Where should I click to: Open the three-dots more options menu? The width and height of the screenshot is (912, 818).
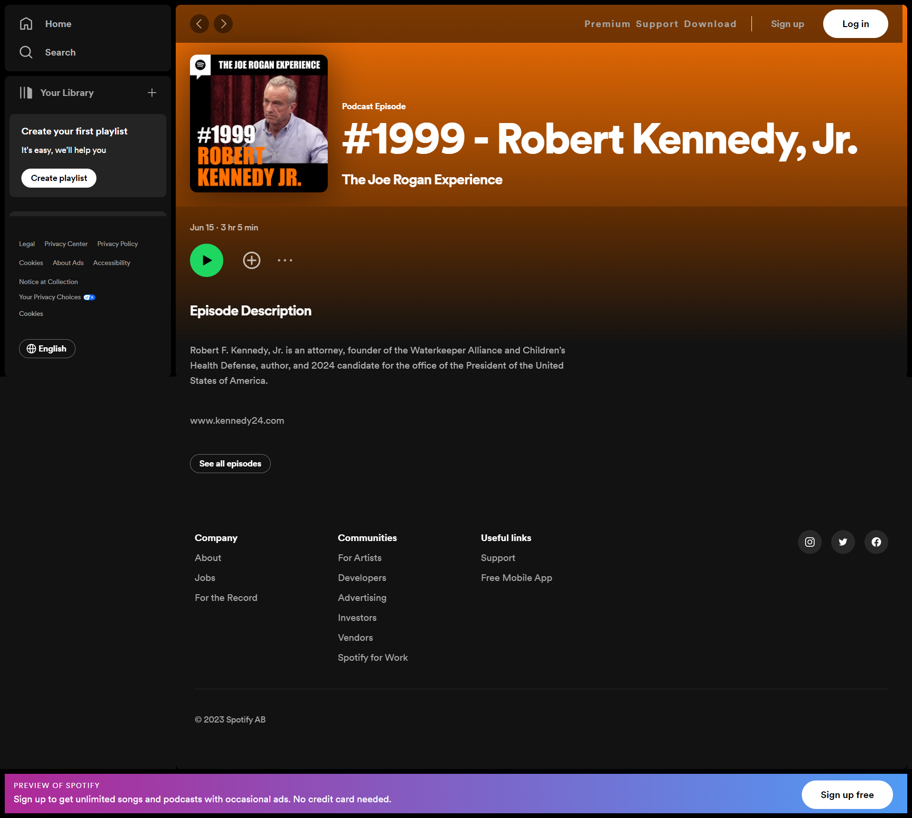coord(285,260)
